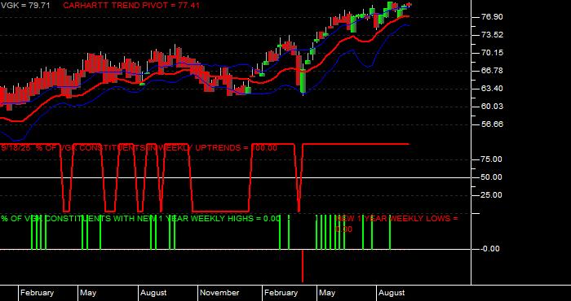Screen dimensions: 571x301
Task: Click the tall green candle at the price low
Action: (x=303, y=81)
